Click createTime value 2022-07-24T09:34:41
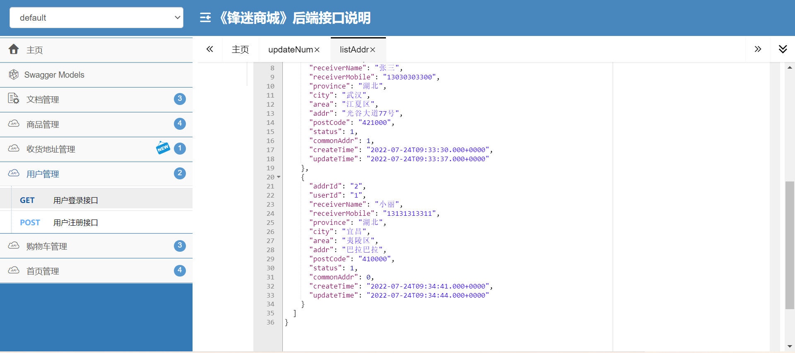This screenshot has width=795, height=353. click(x=428, y=286)
